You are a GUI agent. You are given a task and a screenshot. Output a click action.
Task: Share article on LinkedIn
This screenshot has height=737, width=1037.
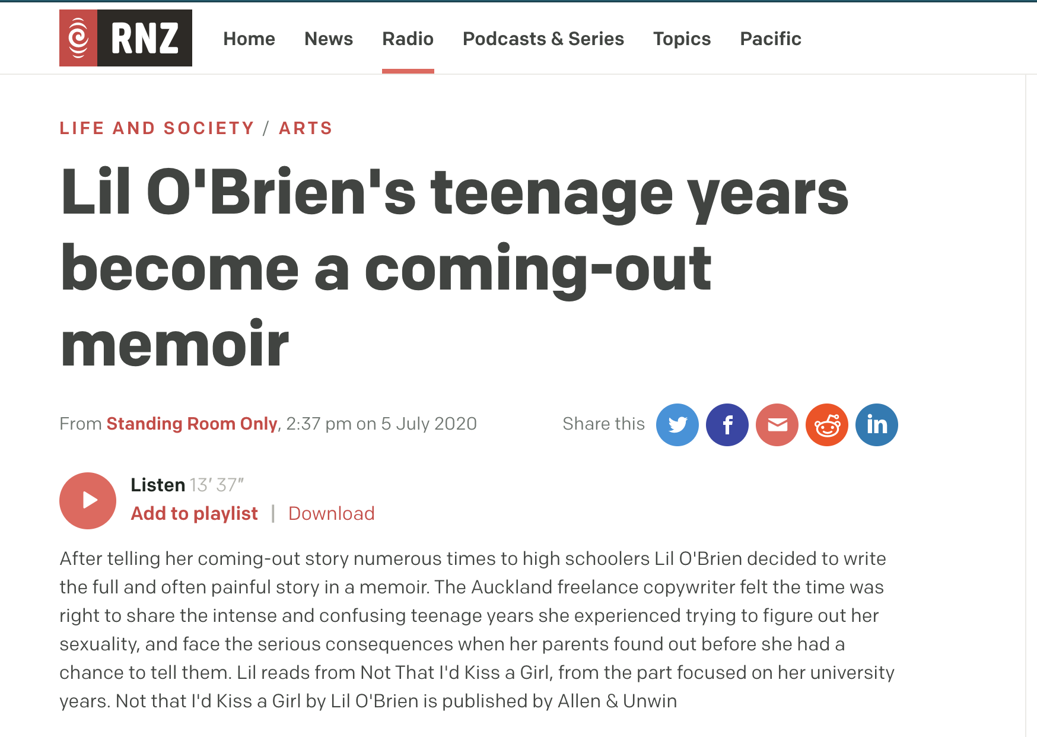click(x=876, y=425)
